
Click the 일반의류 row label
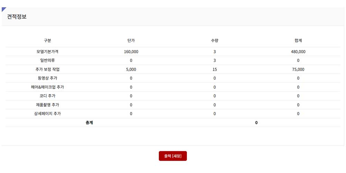pyautogui.click(x=47, y=61)
